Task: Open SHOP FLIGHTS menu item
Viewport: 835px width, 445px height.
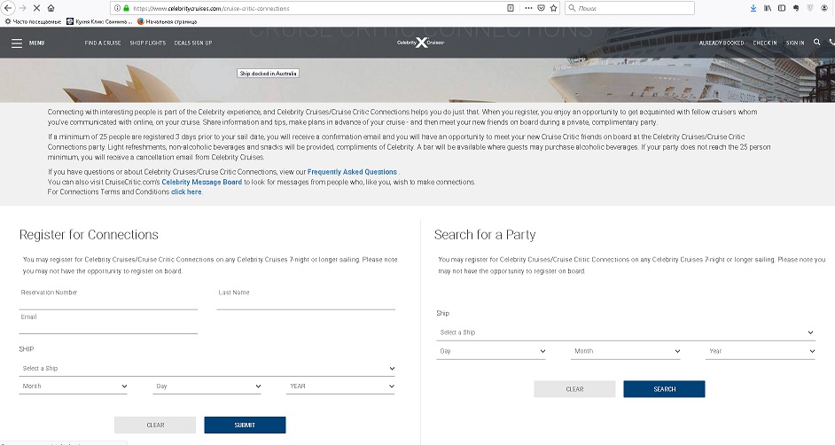Action: 148,43
